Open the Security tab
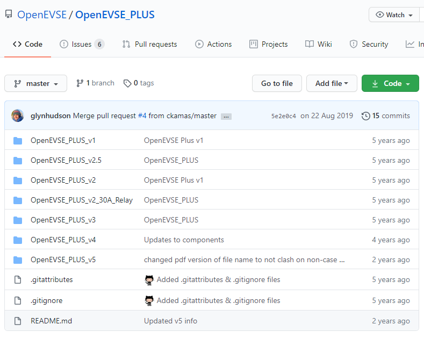Screen dimensions: 424x339 pyautogui.click(x=369, y=44)
